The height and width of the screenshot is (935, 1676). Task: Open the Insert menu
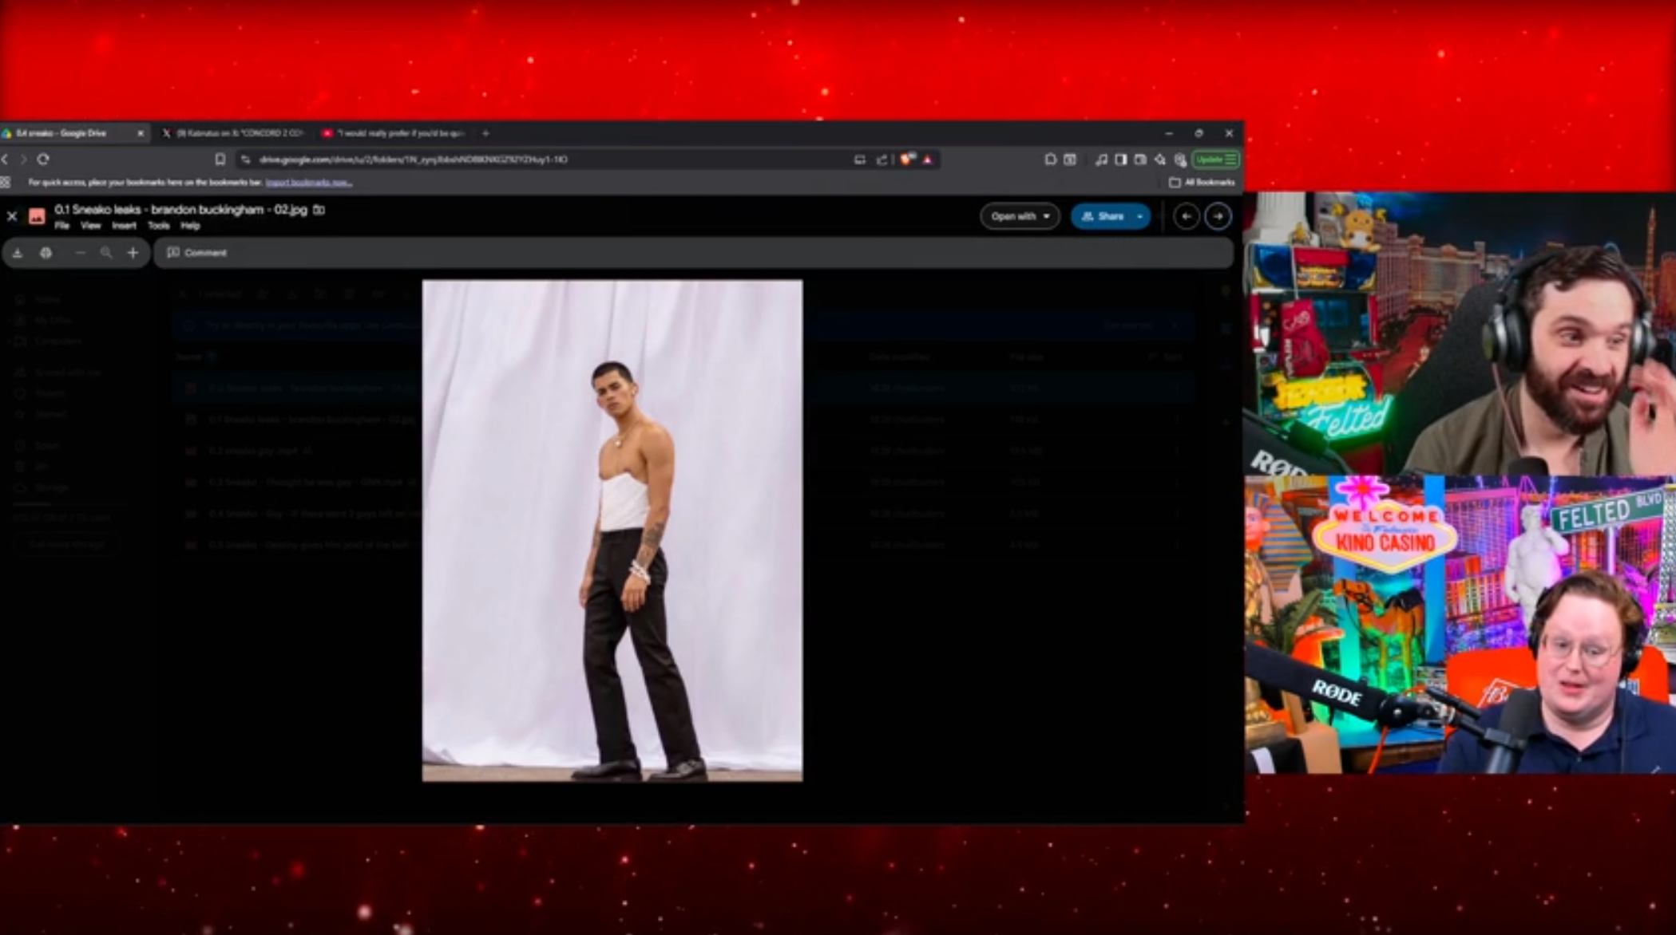pyautogui.click(x=124, y=226)
